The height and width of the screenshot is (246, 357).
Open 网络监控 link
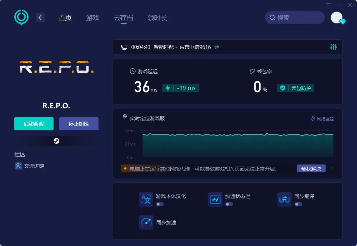pos(322,119)
